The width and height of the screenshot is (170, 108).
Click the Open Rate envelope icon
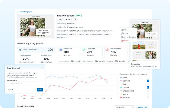[x=61, y=50]
